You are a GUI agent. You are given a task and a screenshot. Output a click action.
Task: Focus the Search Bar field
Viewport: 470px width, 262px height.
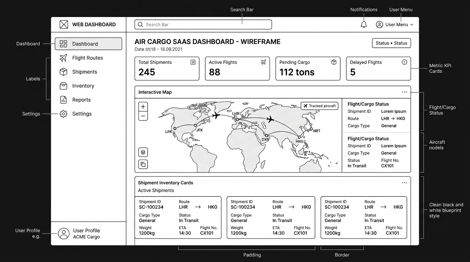pyautogui.click(x=203, y=25)
